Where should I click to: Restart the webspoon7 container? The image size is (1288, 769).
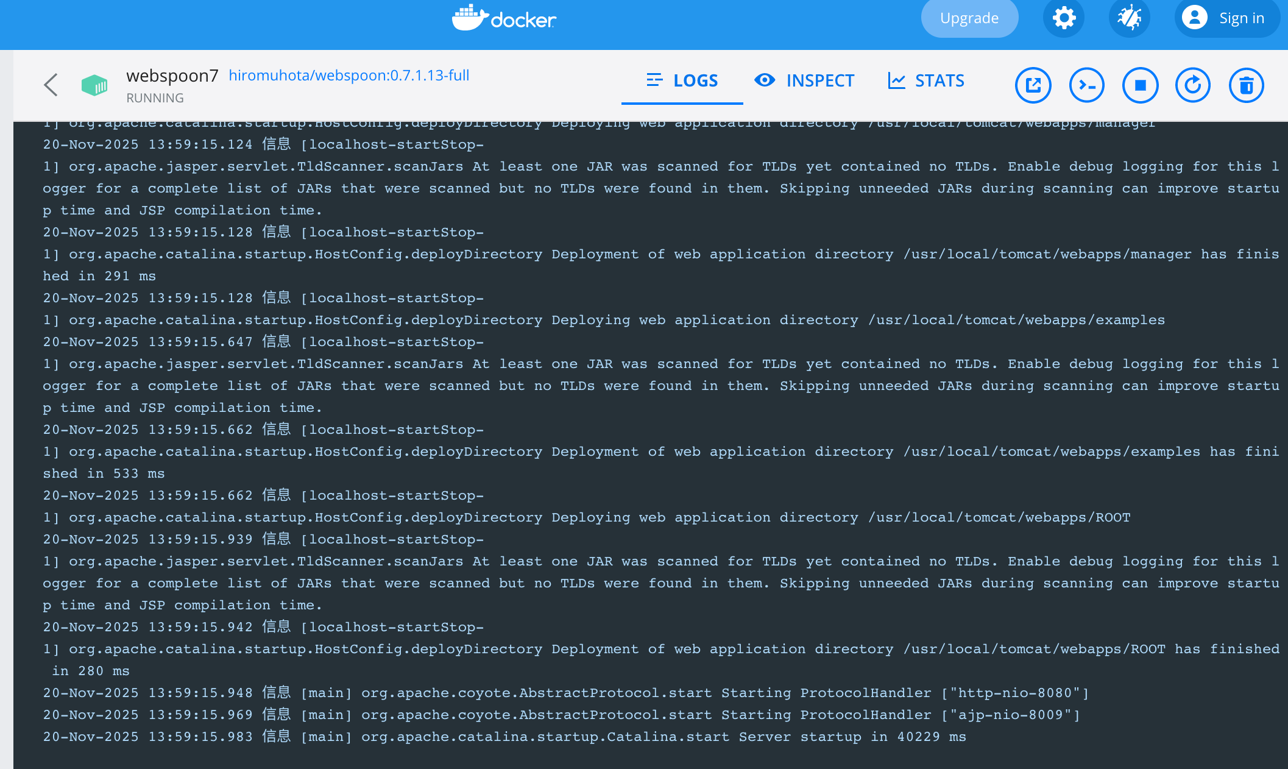[1192, 85]
